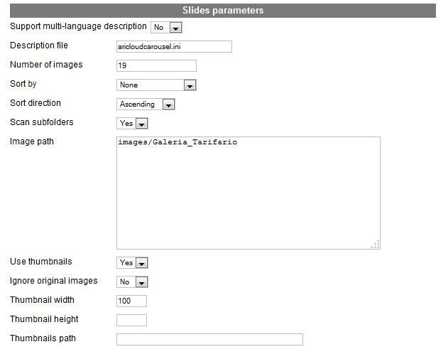
Task: Open the Scan subfolders dropdown
Action: click(132, 123)
